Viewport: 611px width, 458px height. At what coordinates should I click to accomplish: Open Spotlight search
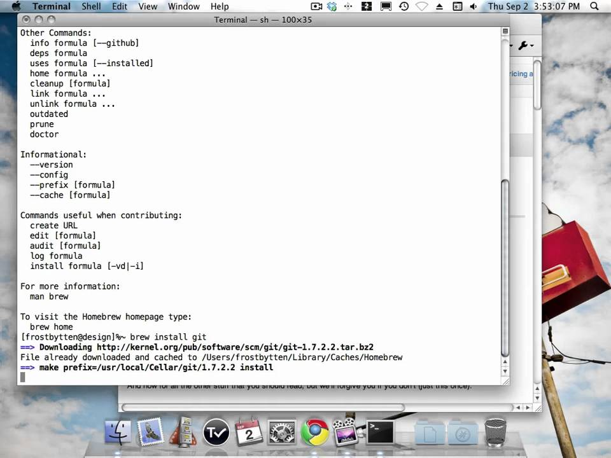pos(594,6)
